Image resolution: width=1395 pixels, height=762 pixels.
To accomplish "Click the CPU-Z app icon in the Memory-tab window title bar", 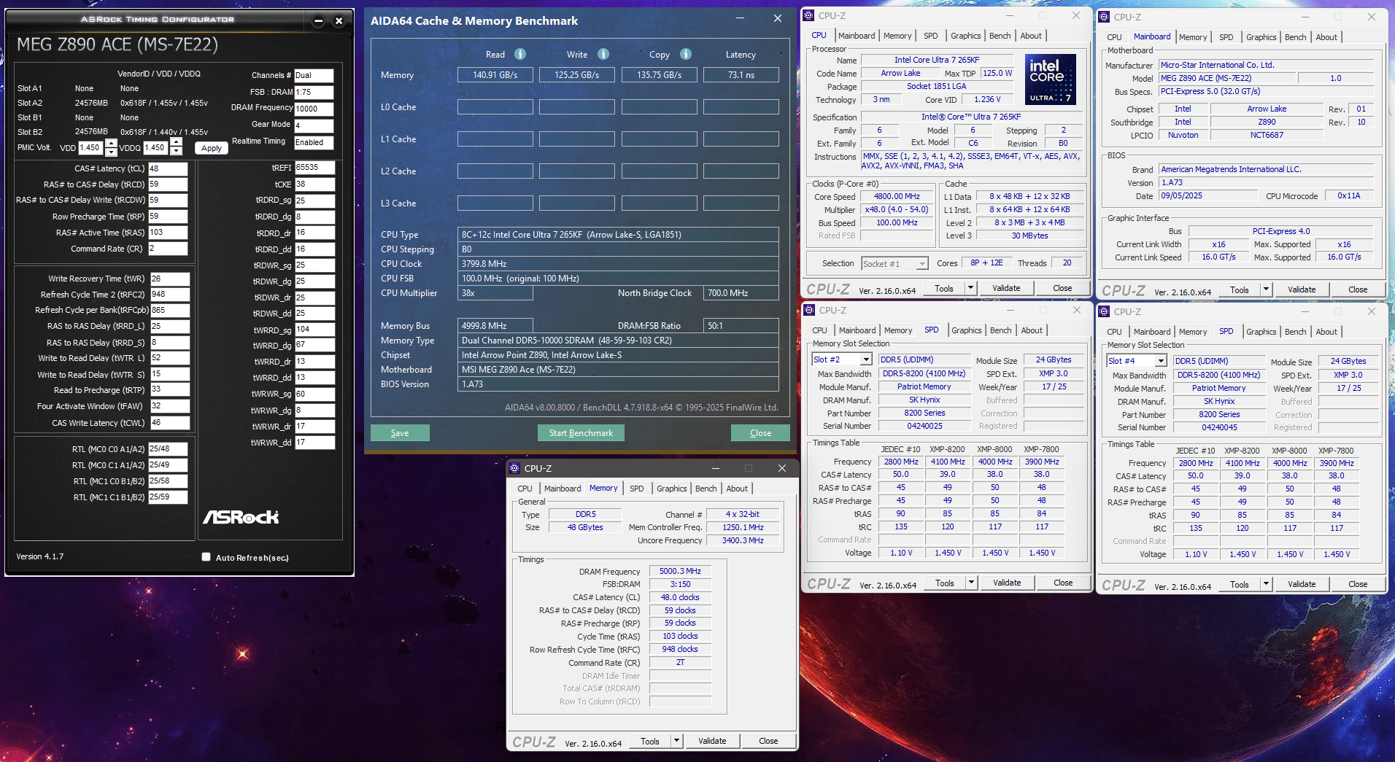I will (514, 468).
